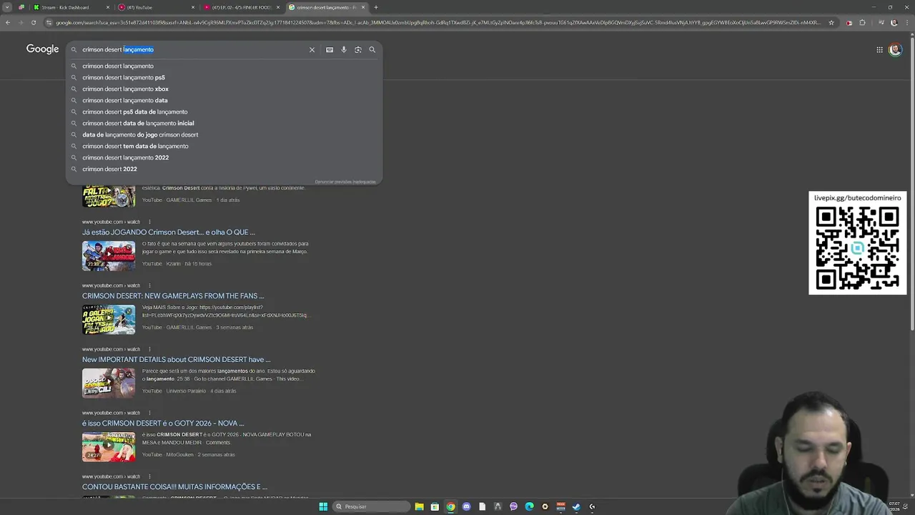Choose suggestion 'crimson desert lançamento data'
Screen dimensions: 915x515
click(125, 100)
